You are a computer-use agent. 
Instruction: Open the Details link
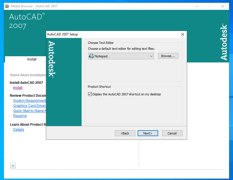coord(19,130)
